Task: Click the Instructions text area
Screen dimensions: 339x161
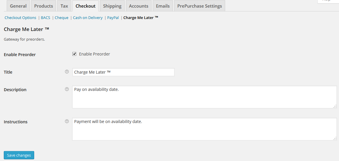Action: 204,129
